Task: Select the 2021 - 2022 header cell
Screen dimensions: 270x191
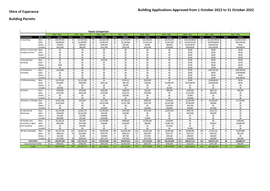Action: (x=210, y=35)
